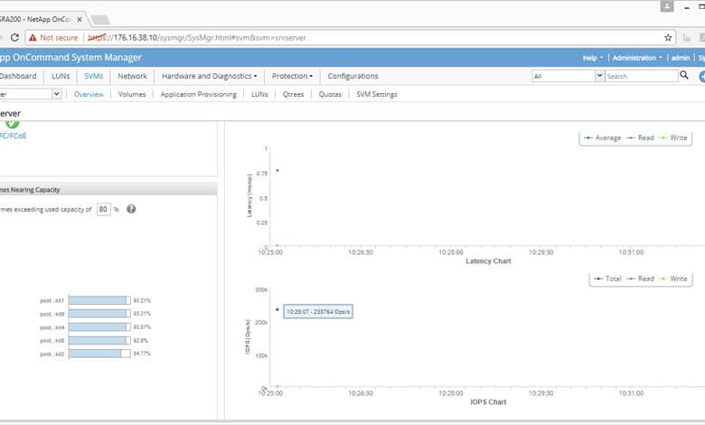Click the capacity threshold field showing 80

click(x=103, y=209)
